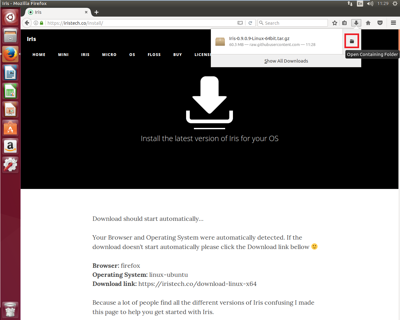Screen dimensions: 400x320
Task: Click the network indicator in top panel
Action: click(x=350, y=3)
